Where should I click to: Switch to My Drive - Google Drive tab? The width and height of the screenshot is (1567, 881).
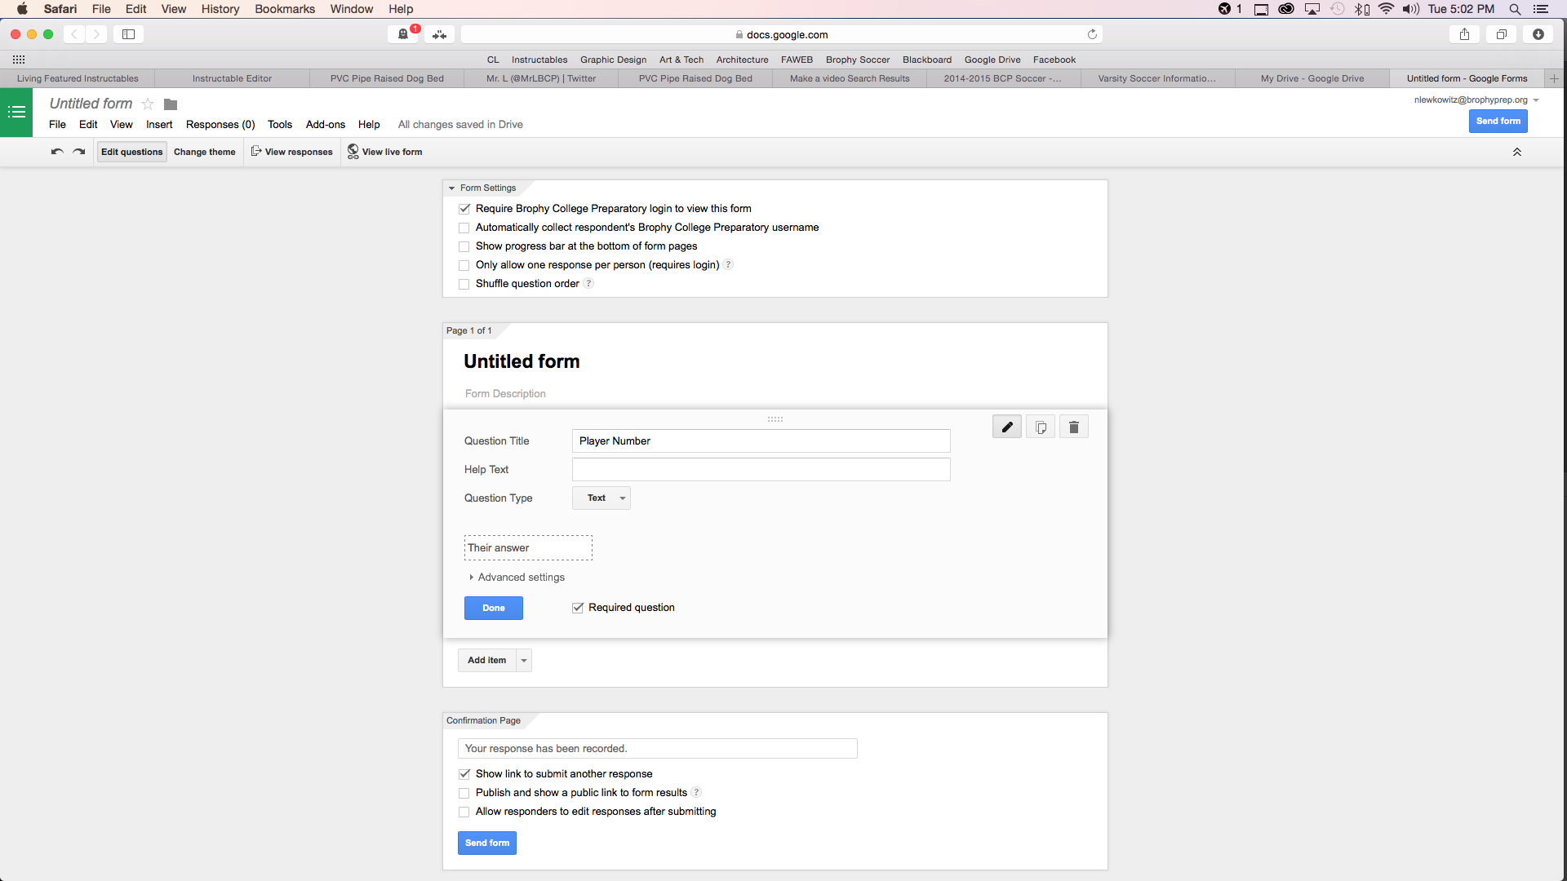(1312, 78)
